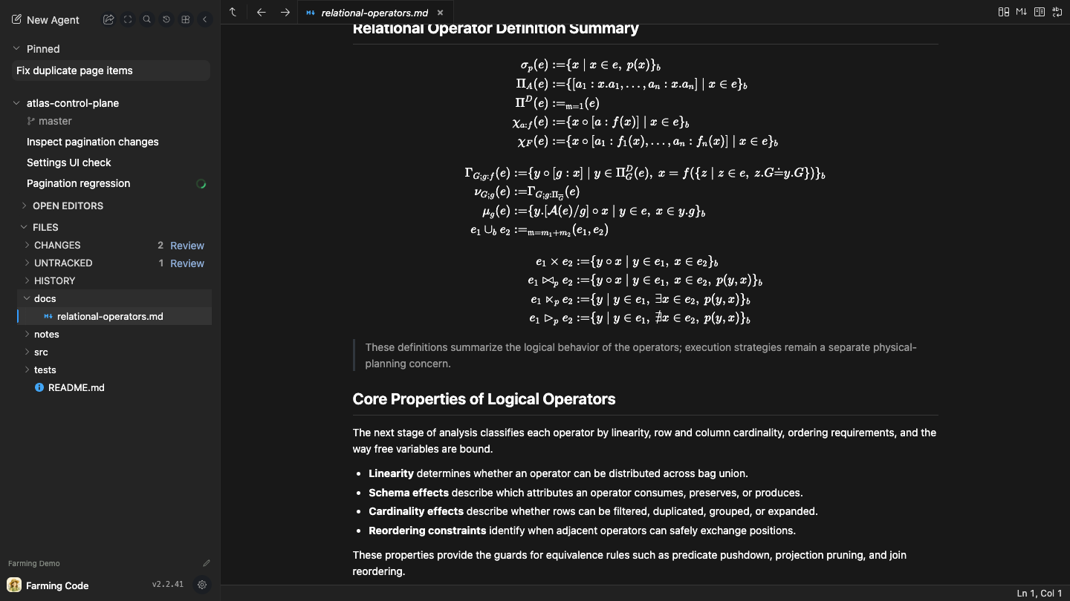The height and width of the screenshot is (601, 1070).
Task: Click the curved up-arrow icon left of tabs
Action: (233, 12)
